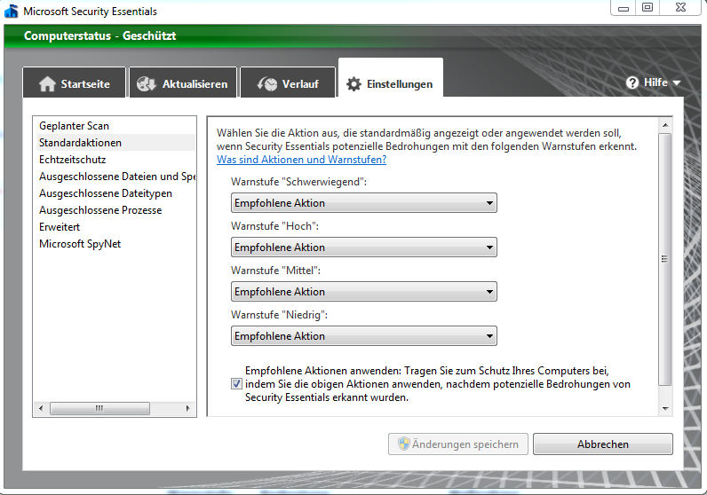
Task: Click the settings list horizontal scrollbar thumb
Action: pos(99,409)
